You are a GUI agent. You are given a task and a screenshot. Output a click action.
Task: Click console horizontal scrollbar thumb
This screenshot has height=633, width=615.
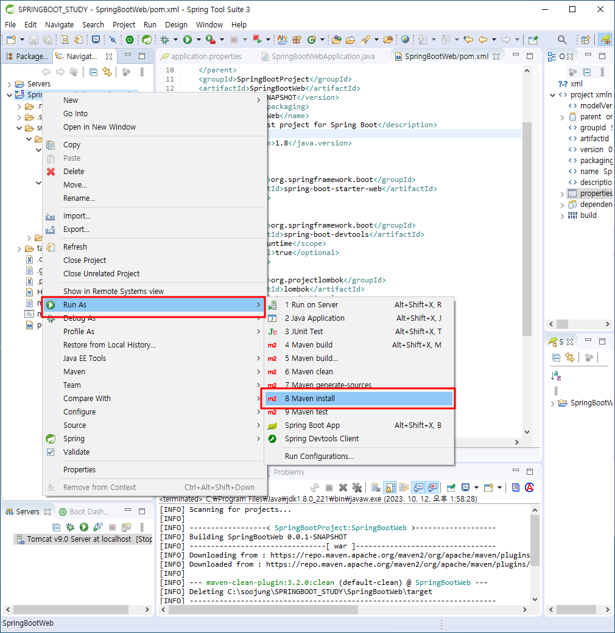(263, 610)
